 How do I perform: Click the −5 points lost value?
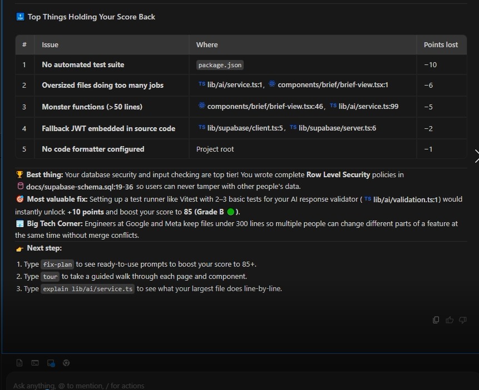(x=428, y=107)
